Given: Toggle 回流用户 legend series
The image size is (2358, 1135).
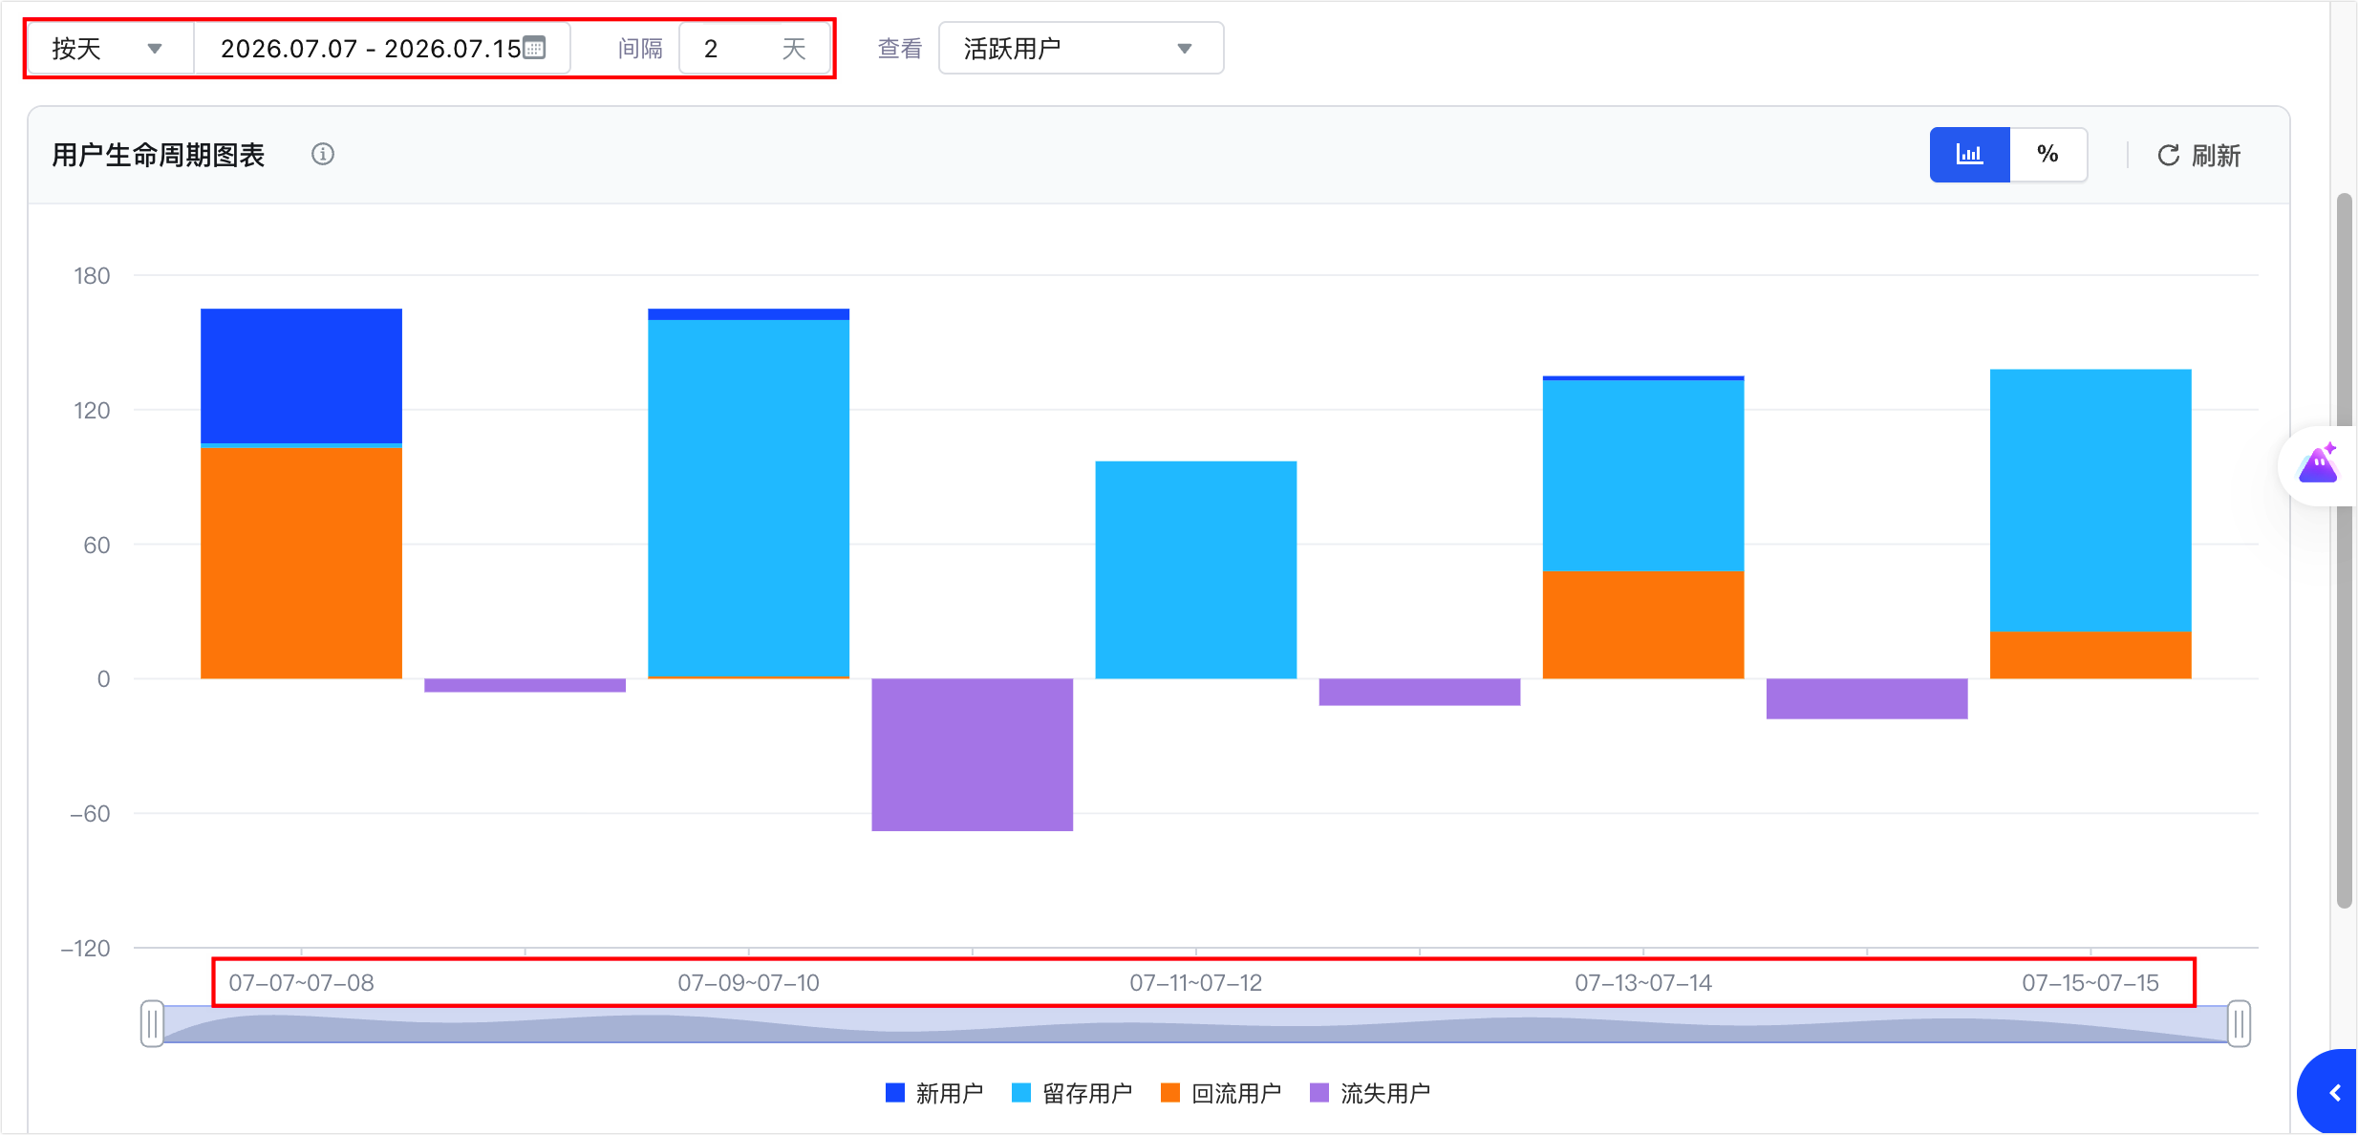Looking at the screenshot, I should pyautogui.click(x=1221, y=1093).
